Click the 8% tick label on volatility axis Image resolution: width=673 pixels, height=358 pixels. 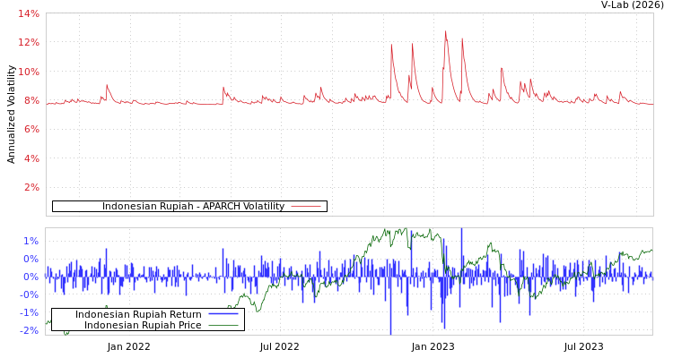click(31, 101)
